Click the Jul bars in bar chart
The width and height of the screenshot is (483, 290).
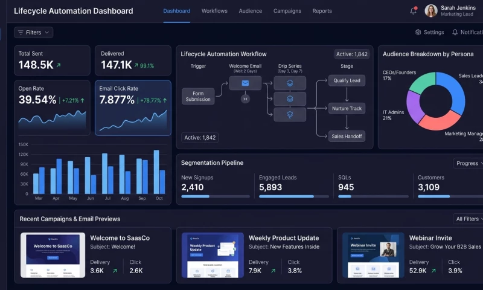(107, 173)
